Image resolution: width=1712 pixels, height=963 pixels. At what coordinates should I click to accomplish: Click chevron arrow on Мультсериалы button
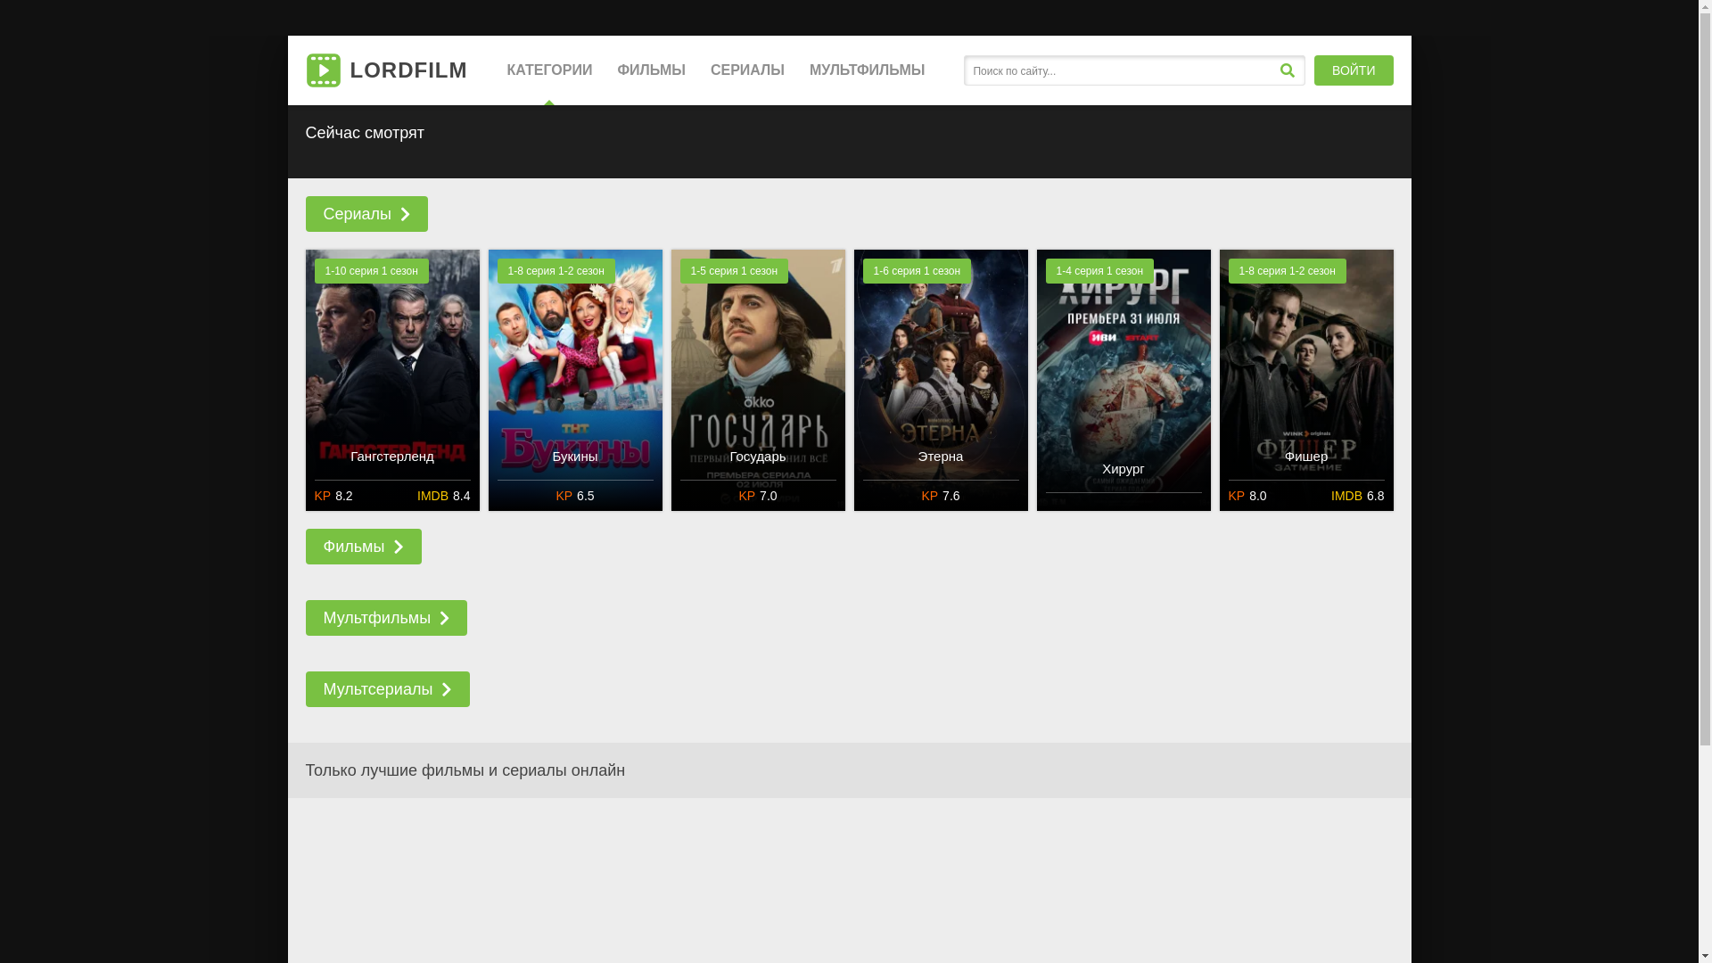[447, 690]
